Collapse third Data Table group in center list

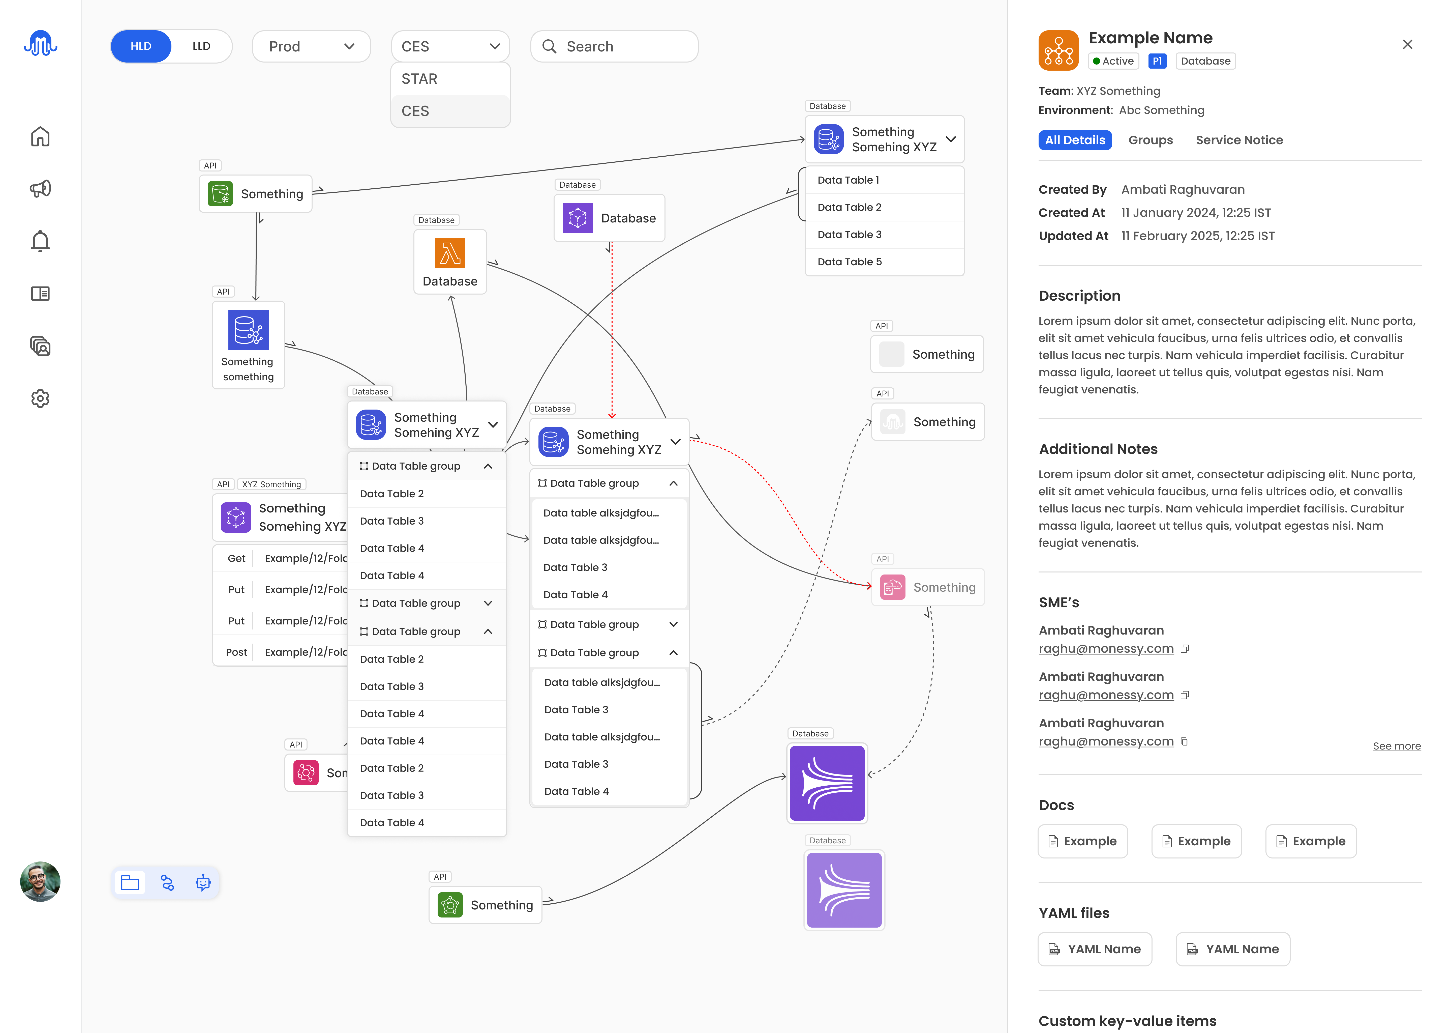[674, 653]
